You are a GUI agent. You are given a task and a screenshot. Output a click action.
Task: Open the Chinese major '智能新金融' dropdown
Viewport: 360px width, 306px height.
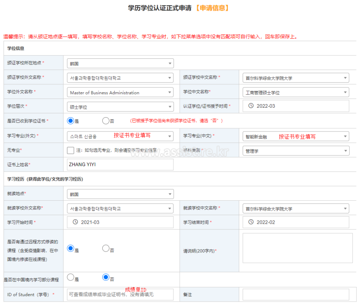tap(296, 136)
